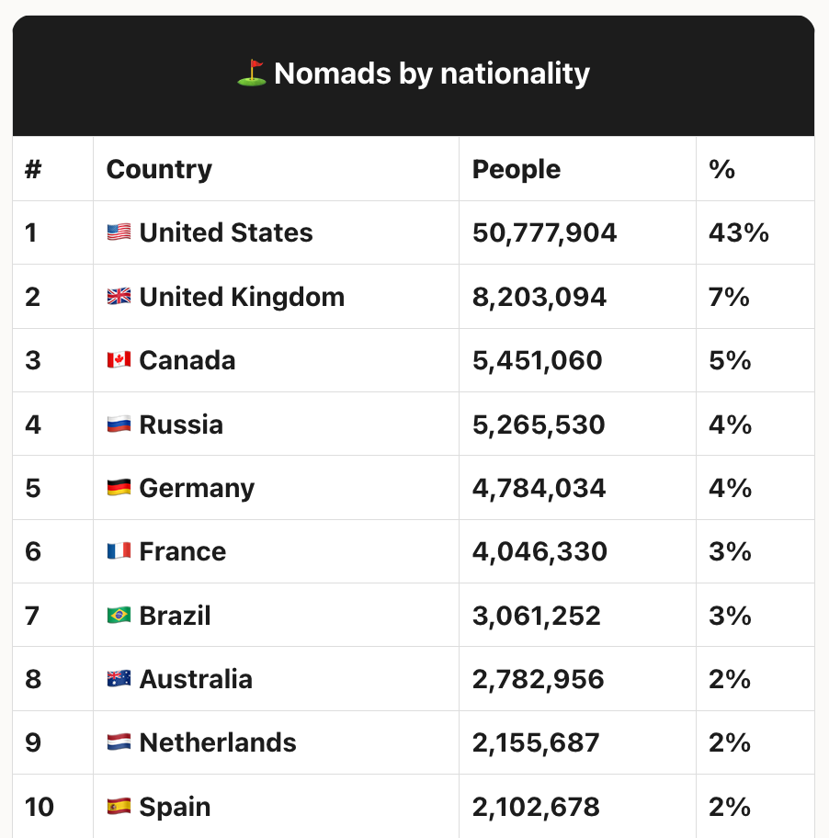Viewport: 829px width, 838px height.
Task: Click the Russia flag icon
Action: 119,425
